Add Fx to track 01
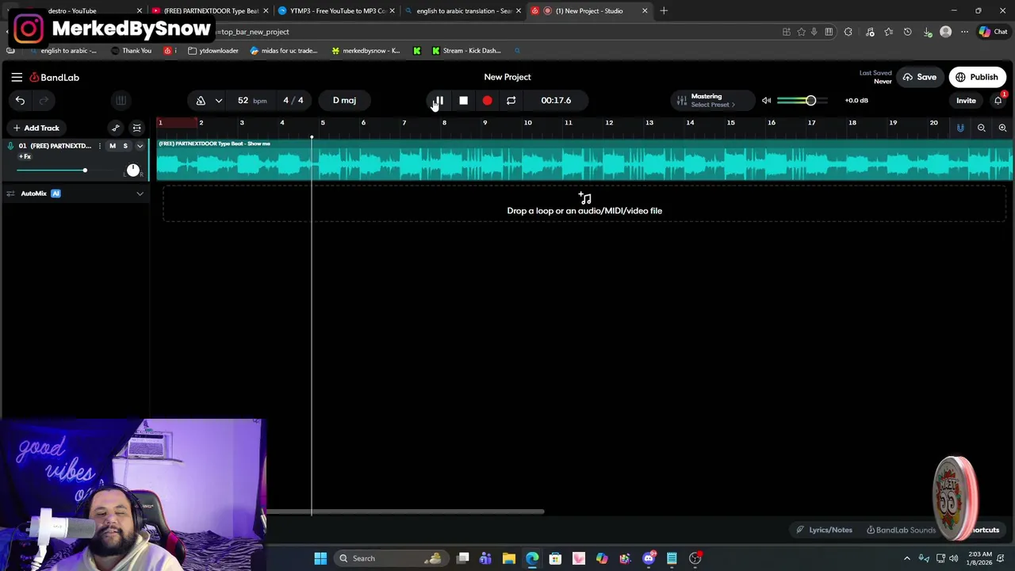 [x=25, y=157]
